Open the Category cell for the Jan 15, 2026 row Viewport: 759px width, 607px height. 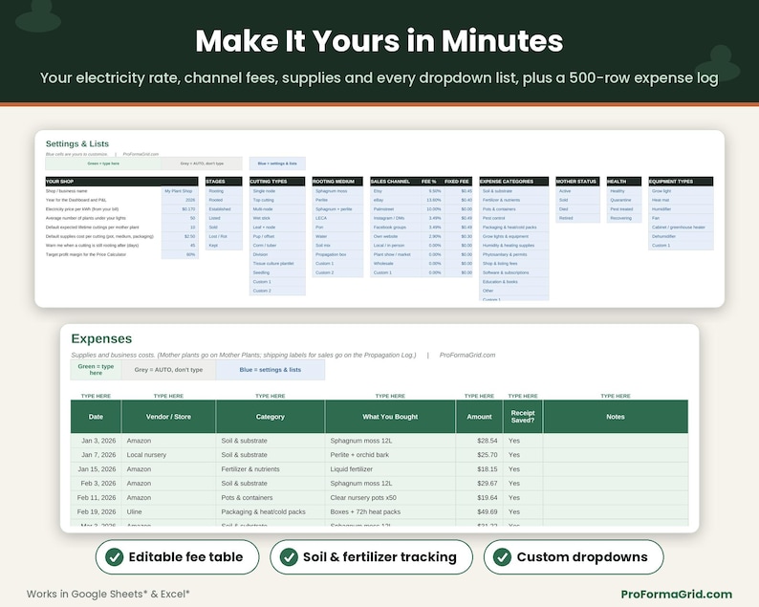click(271, 469)
